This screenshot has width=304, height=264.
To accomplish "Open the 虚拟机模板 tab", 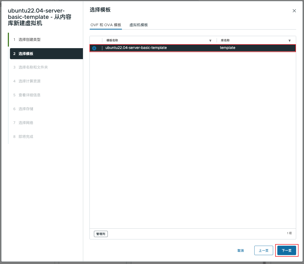I will (x=138, y=25).
